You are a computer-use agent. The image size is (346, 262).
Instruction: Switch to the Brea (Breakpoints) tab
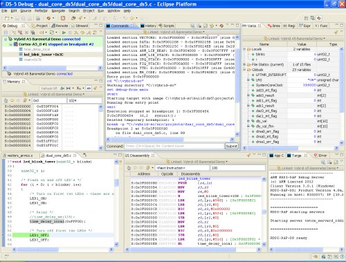pyautogui.click(x=273, y=26)
